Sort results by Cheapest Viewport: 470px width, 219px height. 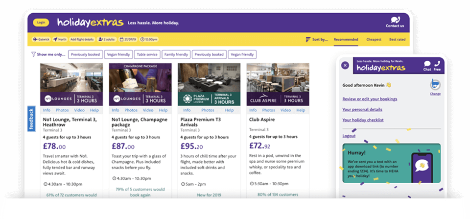pyautogui.click(x=374, y=40)
